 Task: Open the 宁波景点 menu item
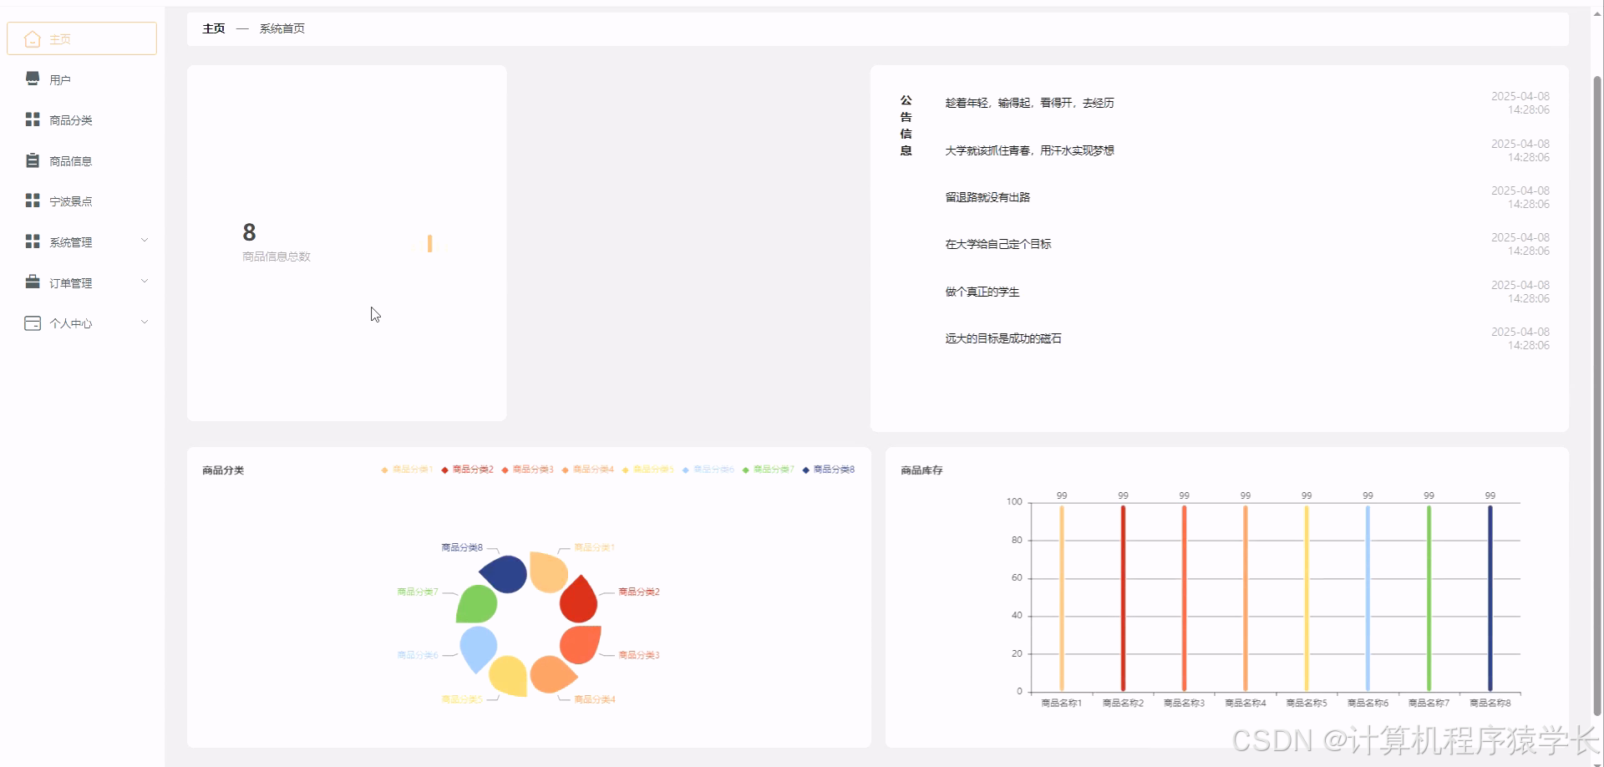coord(82,201)
